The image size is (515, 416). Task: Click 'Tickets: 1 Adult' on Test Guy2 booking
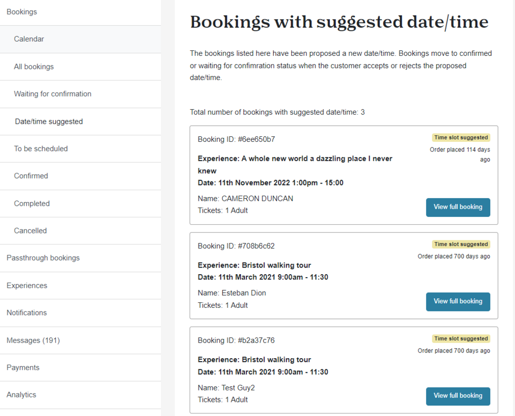tap(223, 400)
